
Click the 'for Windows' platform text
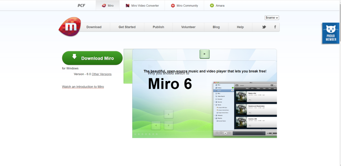70,68
